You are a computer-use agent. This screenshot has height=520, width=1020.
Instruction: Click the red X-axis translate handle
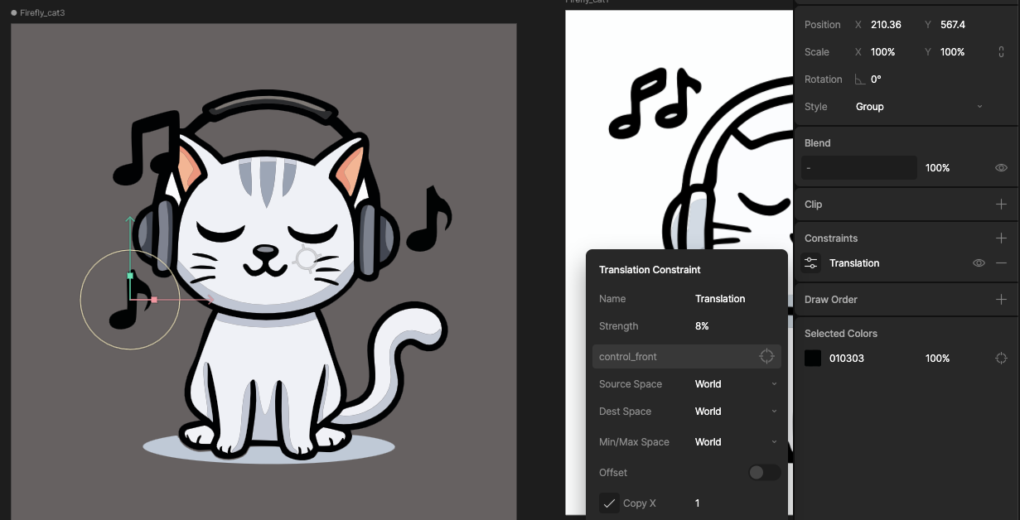pyautogui.click(x=154, y=300)
